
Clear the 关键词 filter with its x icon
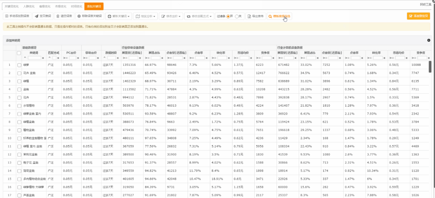[x=43, y=58]
